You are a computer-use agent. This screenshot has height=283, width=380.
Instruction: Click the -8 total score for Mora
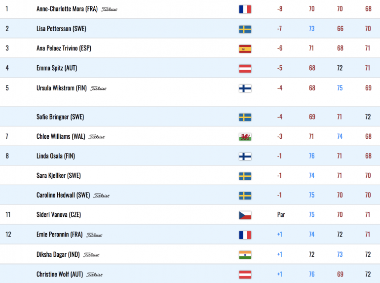pyautogui.click(x=280, y=9)
